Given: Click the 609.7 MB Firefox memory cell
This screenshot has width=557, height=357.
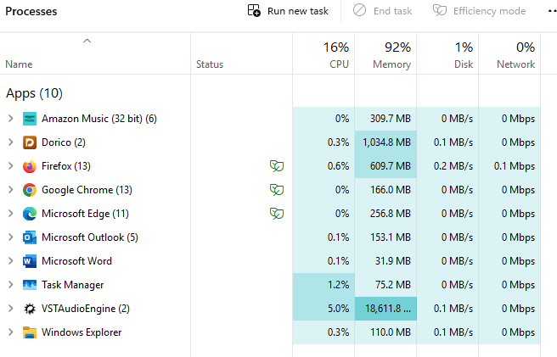Looking at the screenshot, I should pos(385,166).
